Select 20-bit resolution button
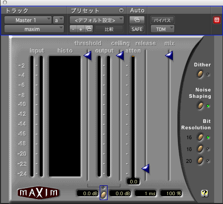Screen dimensions: 223x204 (x=200, y=161)
